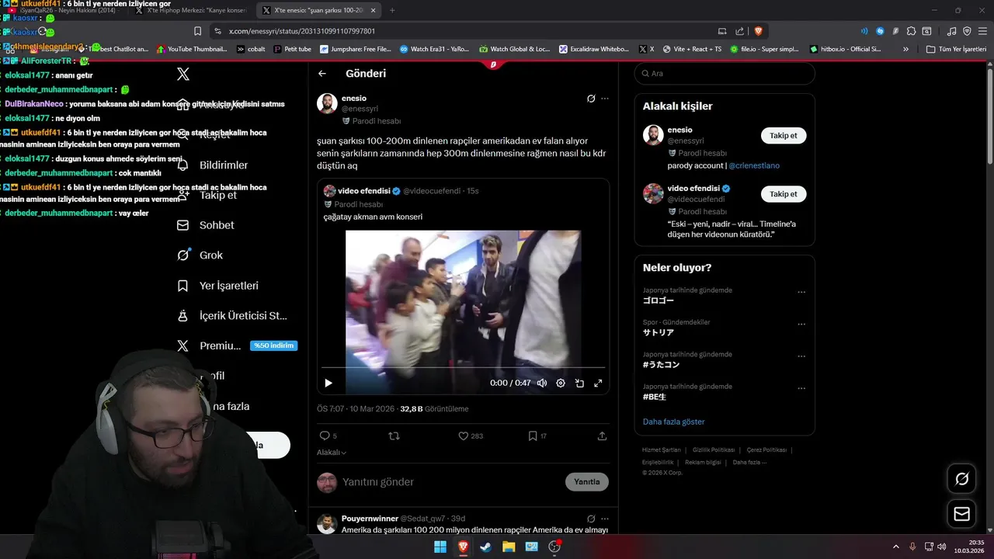The width and height of the screenshot is (994, 559).
Task: Open more options for #うたコン trend
Action: pyautogui.click(x=801, y=357)
